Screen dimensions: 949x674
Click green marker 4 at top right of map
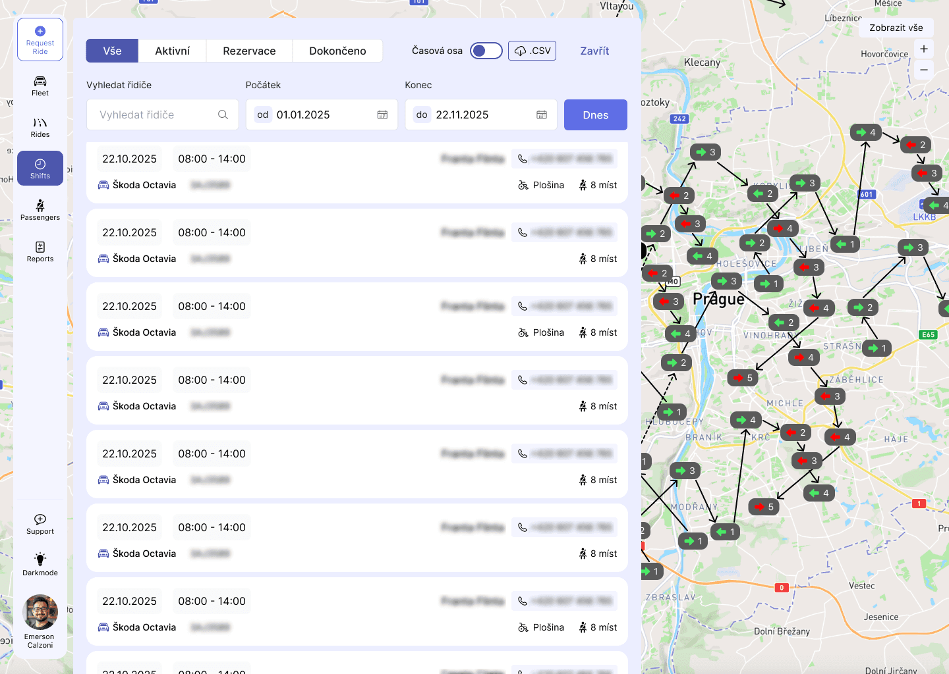click(x=867, y=132)
